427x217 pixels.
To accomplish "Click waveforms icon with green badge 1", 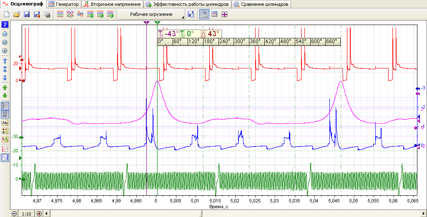I will pos(100,15).
